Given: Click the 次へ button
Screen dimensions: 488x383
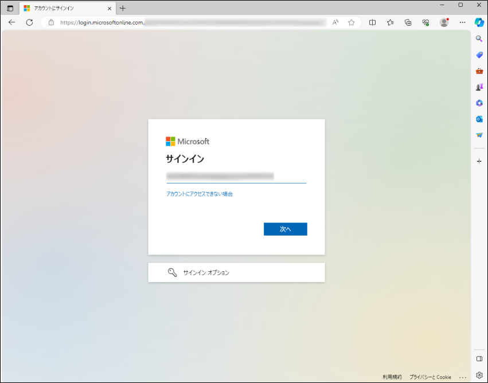Looking at the screenshot, I should pos(285,229).
